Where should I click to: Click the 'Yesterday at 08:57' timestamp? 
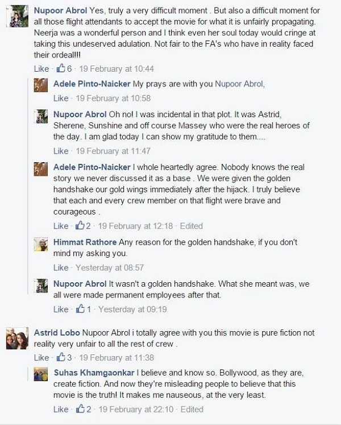tap(105, 267)
